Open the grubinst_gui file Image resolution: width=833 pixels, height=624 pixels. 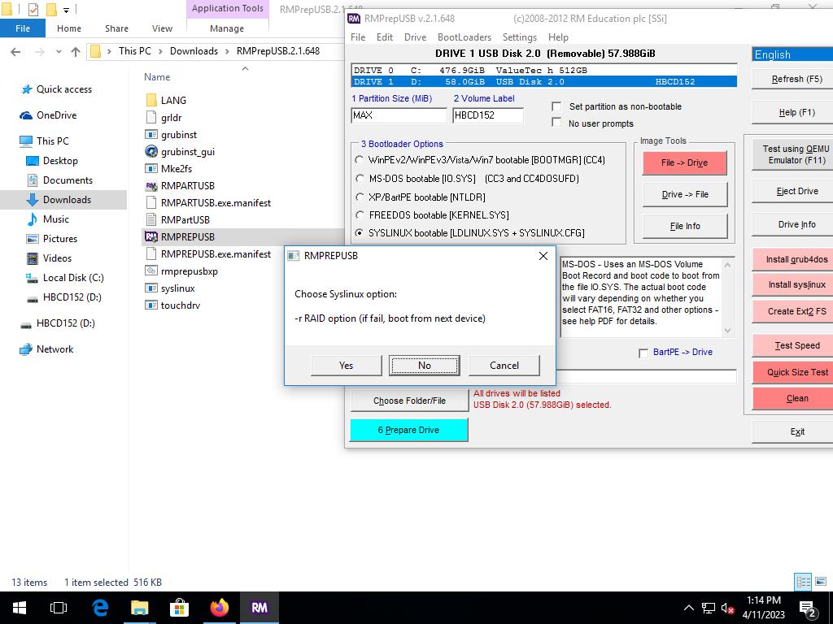tap(187, 152)
